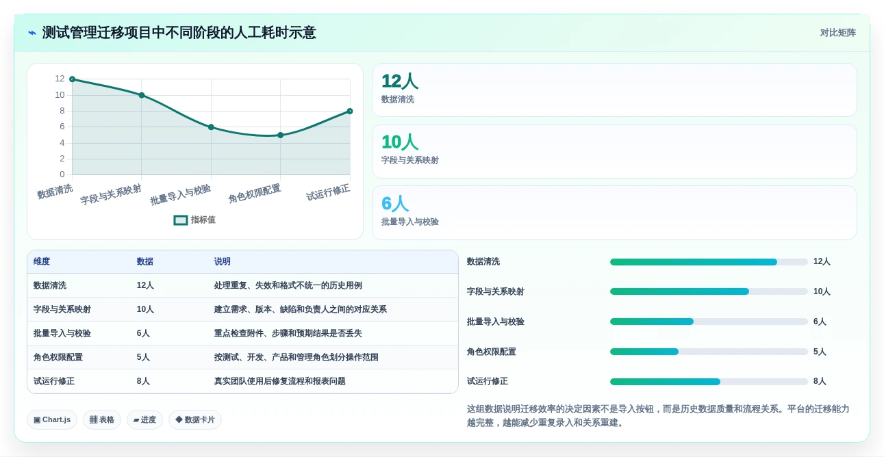Click the 表格 tag
The image size is (884, 457).
click(102, 420)
